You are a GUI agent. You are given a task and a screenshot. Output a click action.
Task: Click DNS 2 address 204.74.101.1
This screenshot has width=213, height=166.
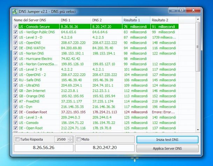tap(103, 85)
